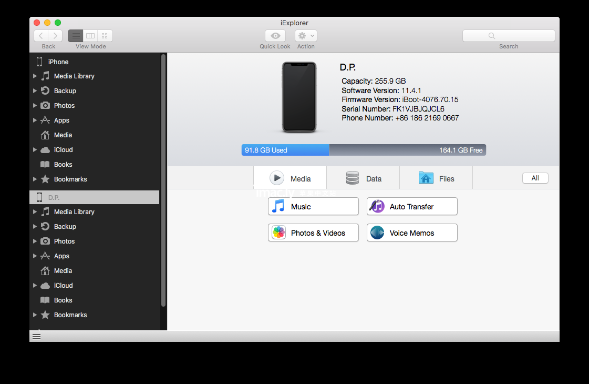The height and width of the screenshot is (384, 589).
Task: Click the Serial Number FK1VJBJQJCL6 text
Action: [393, 109]
